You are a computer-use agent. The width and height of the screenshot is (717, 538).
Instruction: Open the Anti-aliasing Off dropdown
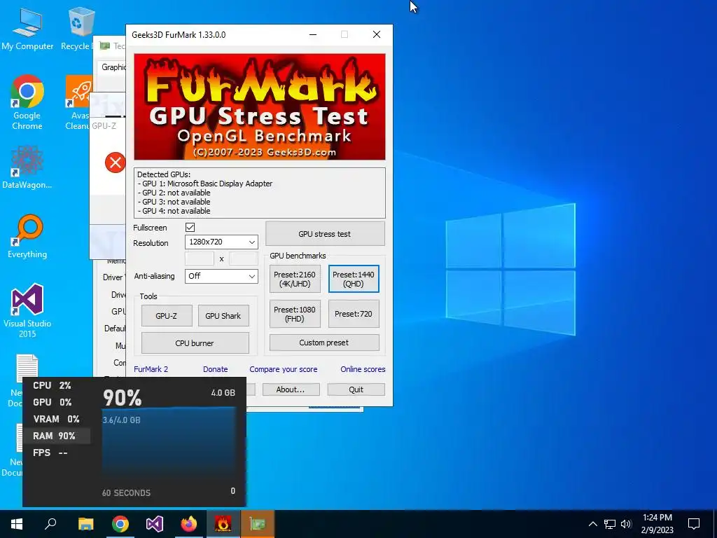point(221,276)
